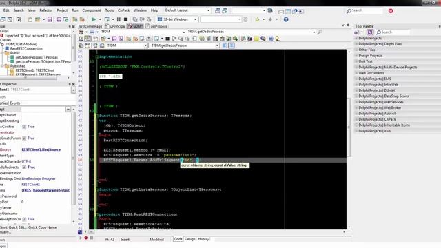The height and width of the screenshot is (248, 441).
Task: Click the purple save icon in the editor toolbar
Action: tap(114, 39)
